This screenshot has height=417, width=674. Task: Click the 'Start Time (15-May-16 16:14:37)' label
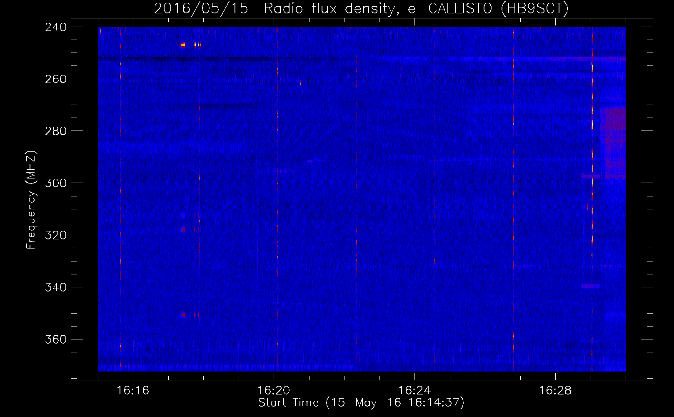click(x=361, y=403)
